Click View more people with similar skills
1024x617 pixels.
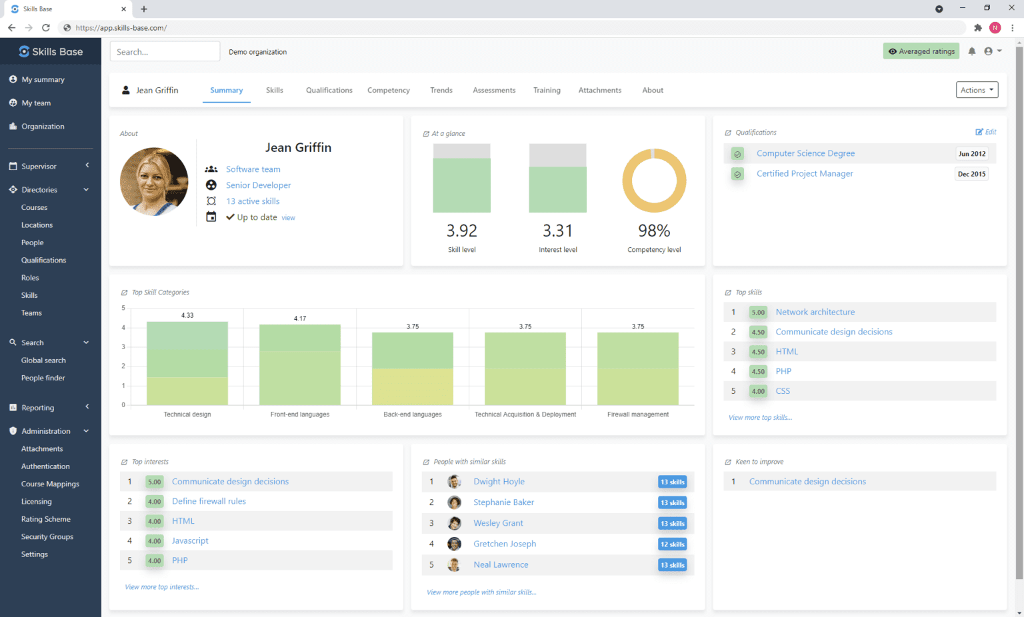481,592
